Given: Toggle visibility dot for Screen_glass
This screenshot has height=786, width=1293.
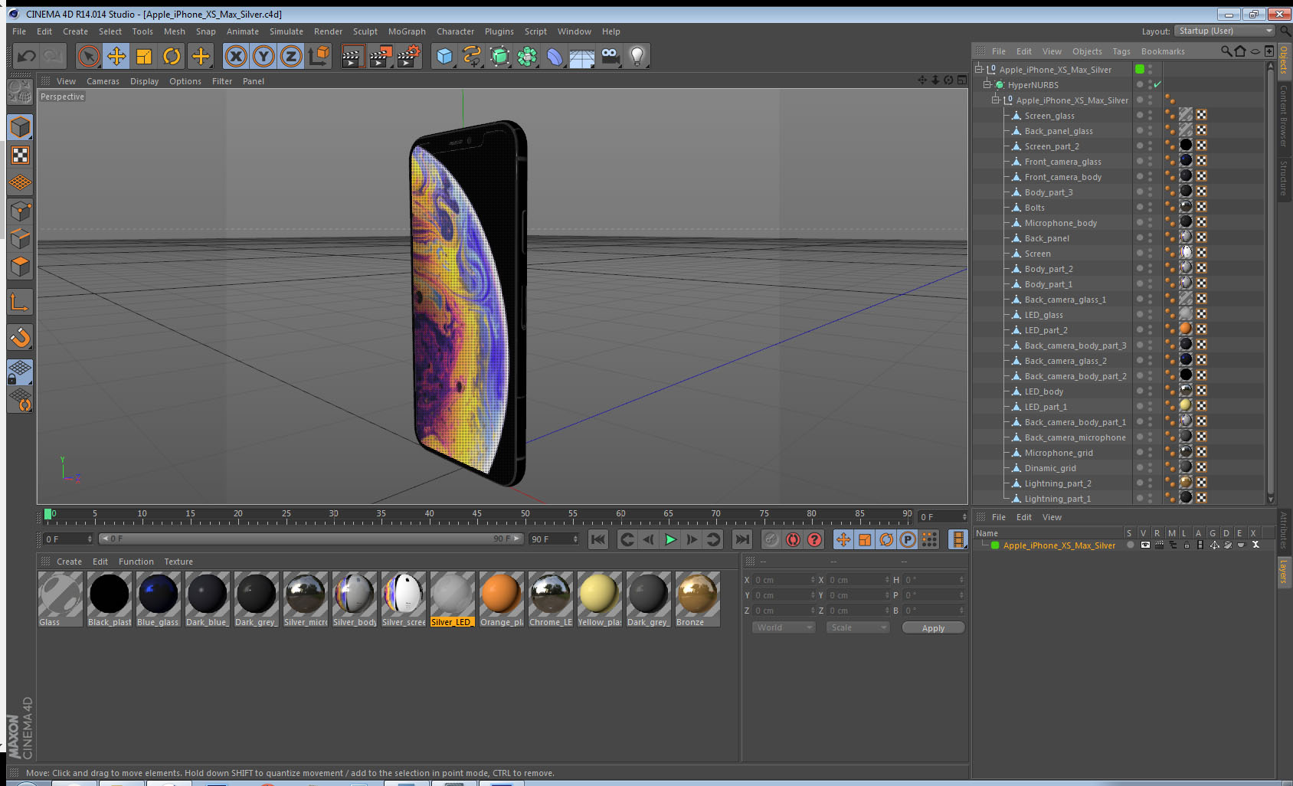Looking at the screenshot, I should coord(1140,115).
